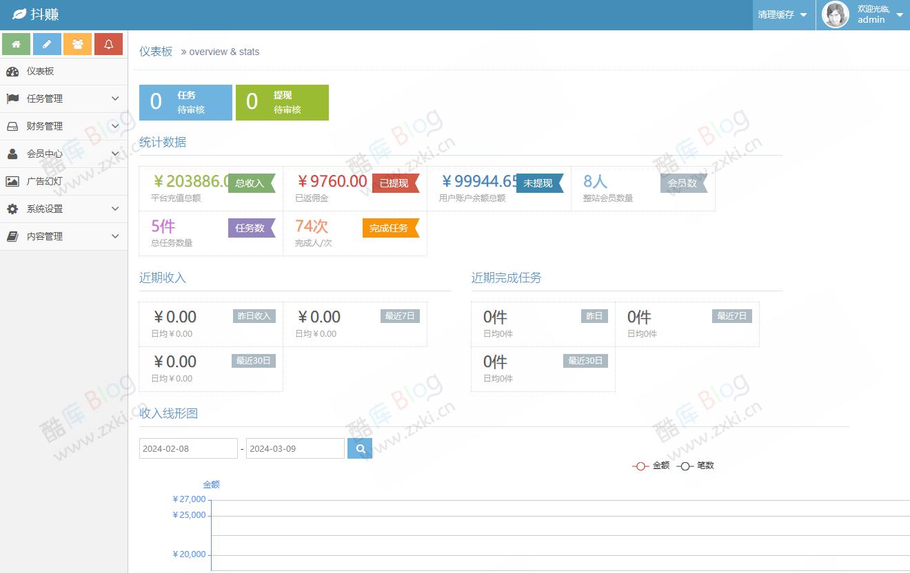The height and width of the screenshot is (573, 910).
Task: Expand the 财务管理 sidebar menu
Action: [x=63, y=126]
